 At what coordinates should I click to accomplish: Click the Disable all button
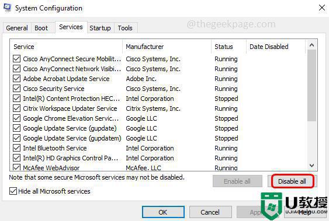(x=292, y=181)
